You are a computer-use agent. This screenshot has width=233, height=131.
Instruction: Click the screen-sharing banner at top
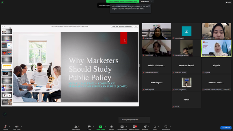pos(123,1)
